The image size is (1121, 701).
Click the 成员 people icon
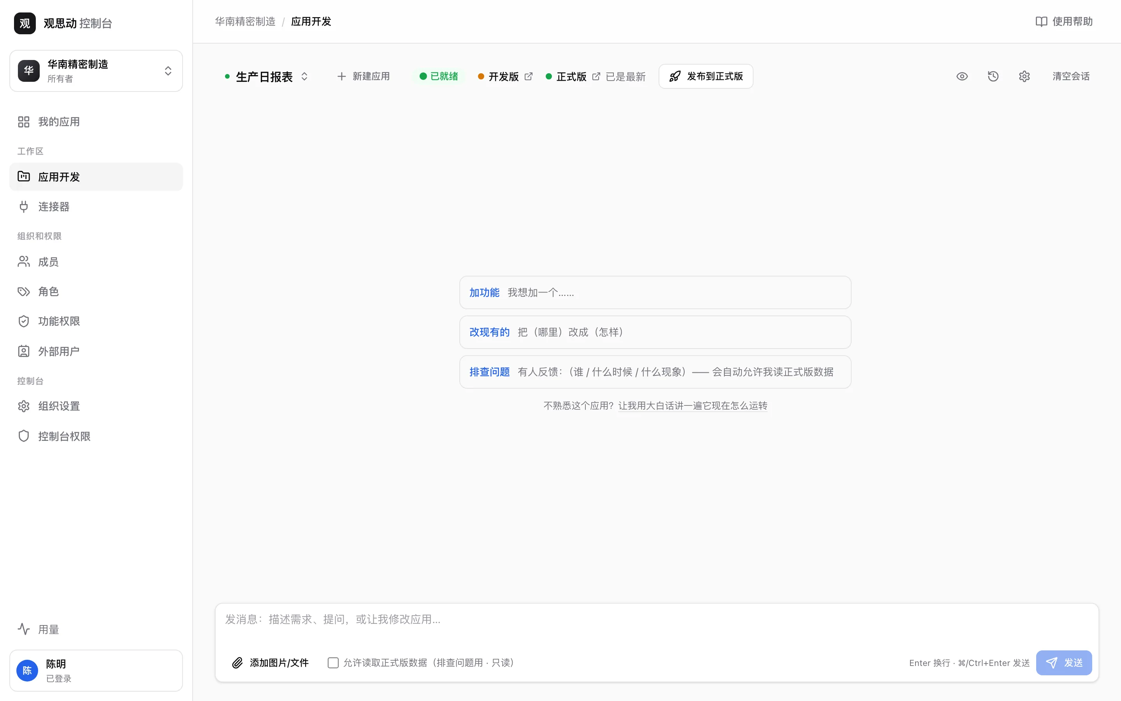(24, 262)
